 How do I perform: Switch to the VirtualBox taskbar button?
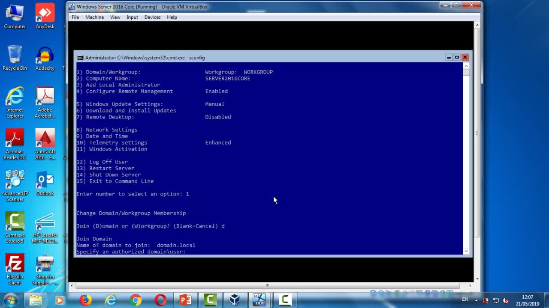click(x=235, y=300)
